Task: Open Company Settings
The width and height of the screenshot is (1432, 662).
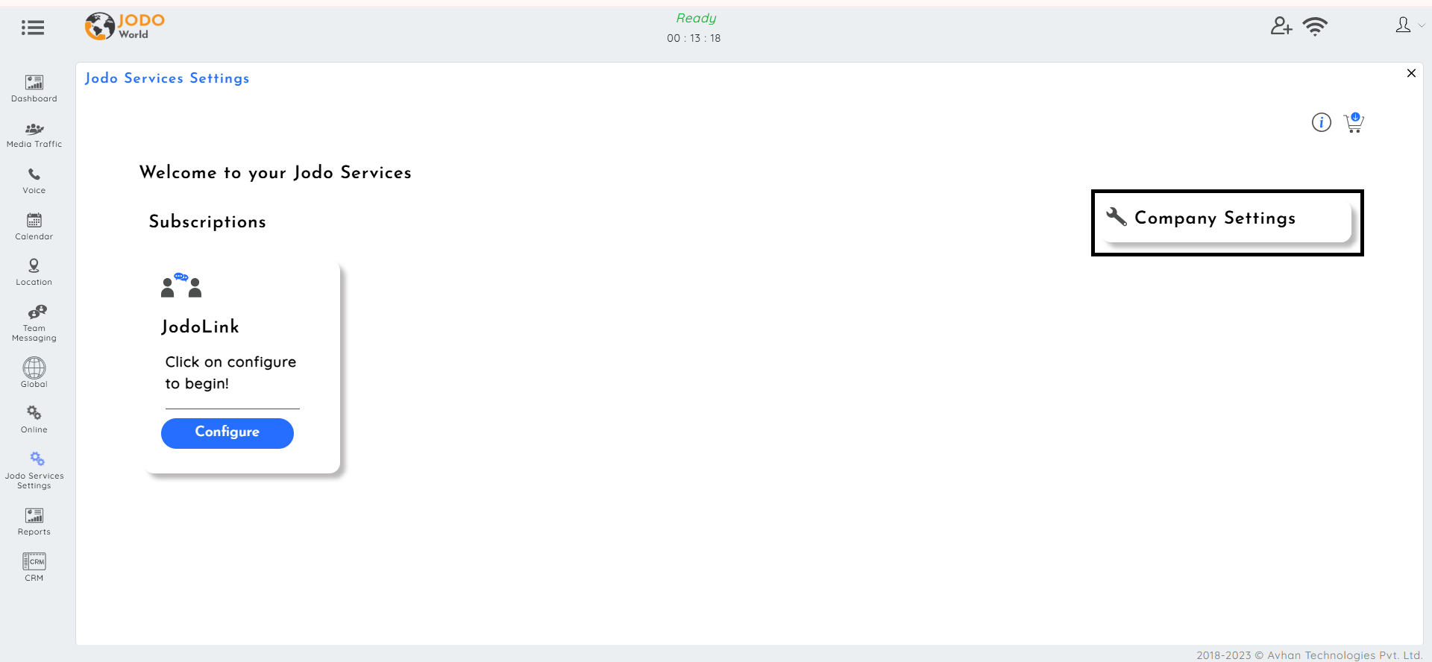Action: pos(1227,218)
